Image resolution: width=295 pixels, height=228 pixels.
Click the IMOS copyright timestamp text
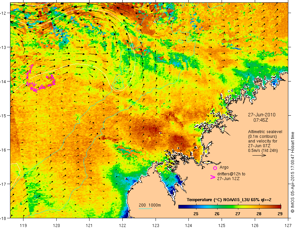tap(292, 172)
